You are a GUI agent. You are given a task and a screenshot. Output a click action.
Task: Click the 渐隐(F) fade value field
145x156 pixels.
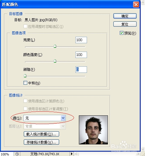coord(81,69)
